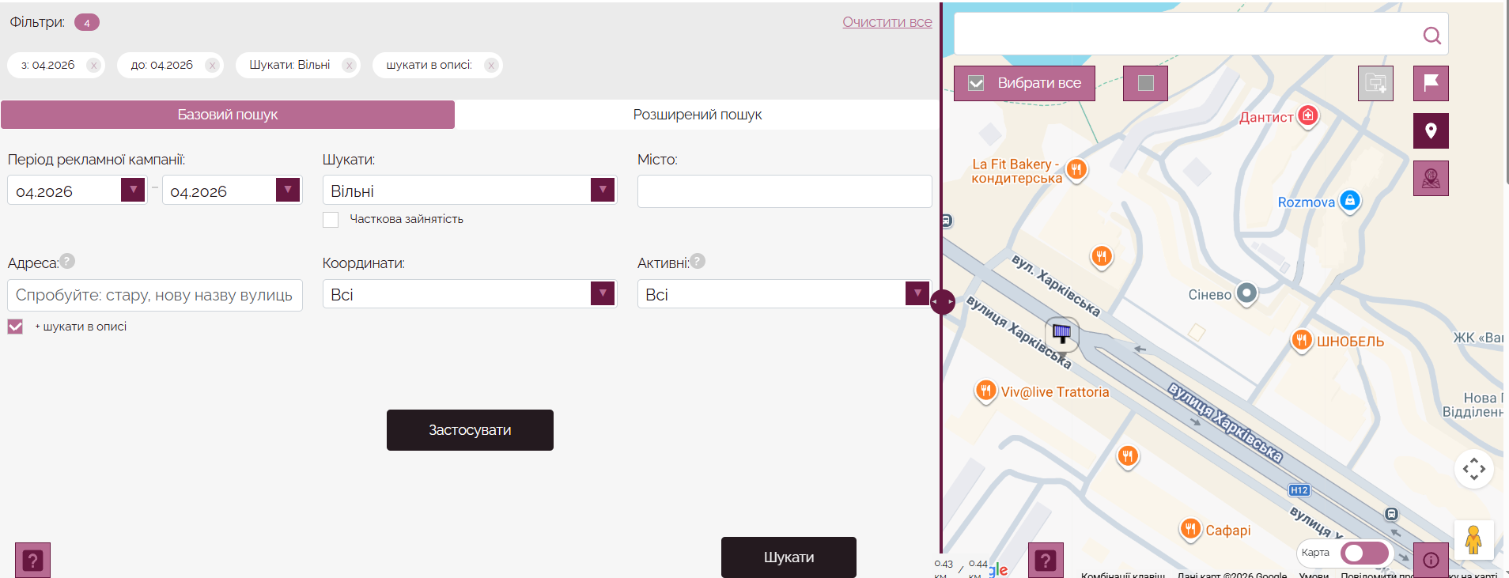The width and height of the screenshot is (1509, 578).
Task: Remove the 'з: 04.2026' filter chip
Action: pos(94,66)
